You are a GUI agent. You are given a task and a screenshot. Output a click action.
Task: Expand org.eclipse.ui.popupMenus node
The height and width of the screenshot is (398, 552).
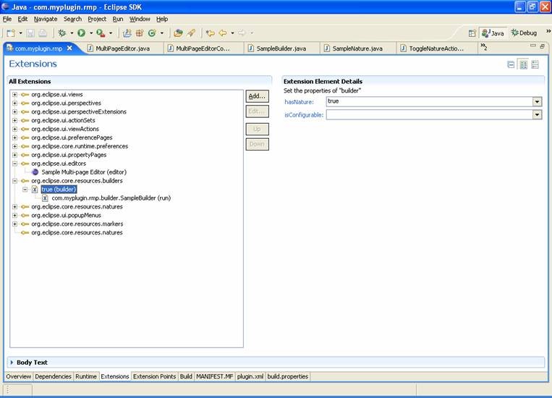coord(14,215)
